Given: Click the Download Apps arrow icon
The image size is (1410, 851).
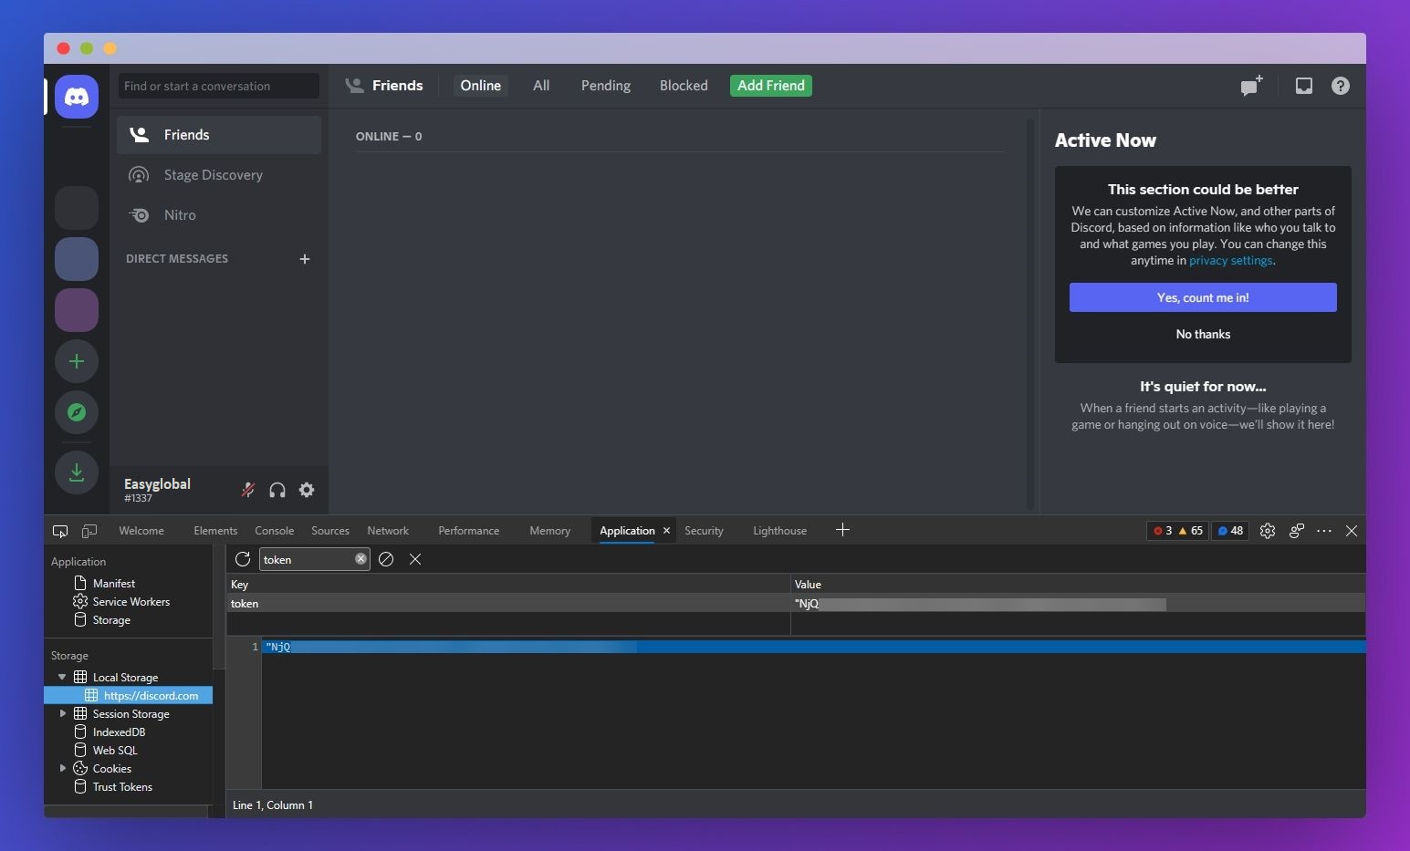Looking at the screenshot, I should coord(77,472).
